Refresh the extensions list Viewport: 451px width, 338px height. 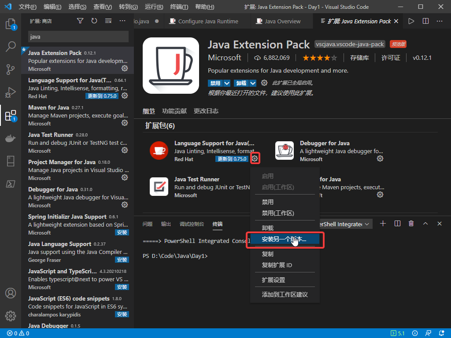tap(94, 21)
